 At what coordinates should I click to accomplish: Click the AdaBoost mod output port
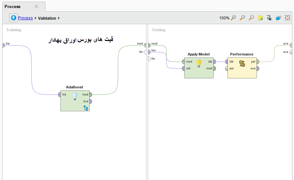(x=90, y=95)
